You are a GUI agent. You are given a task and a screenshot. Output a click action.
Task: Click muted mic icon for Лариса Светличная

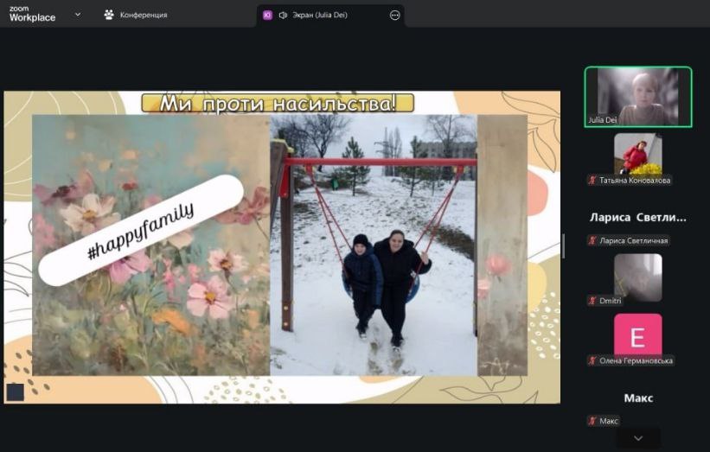click(592, 240)
